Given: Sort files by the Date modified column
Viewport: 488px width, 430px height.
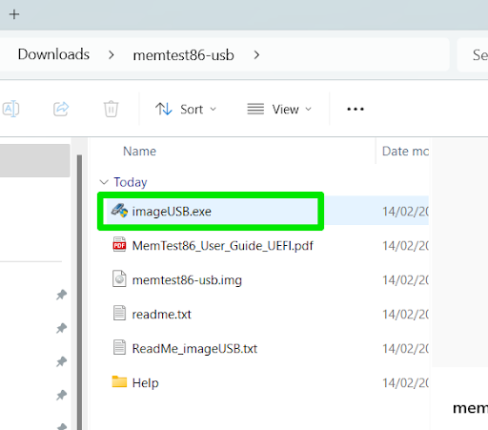Looking at the screenshot, I should pyautogui.click(x=405, y=151).
